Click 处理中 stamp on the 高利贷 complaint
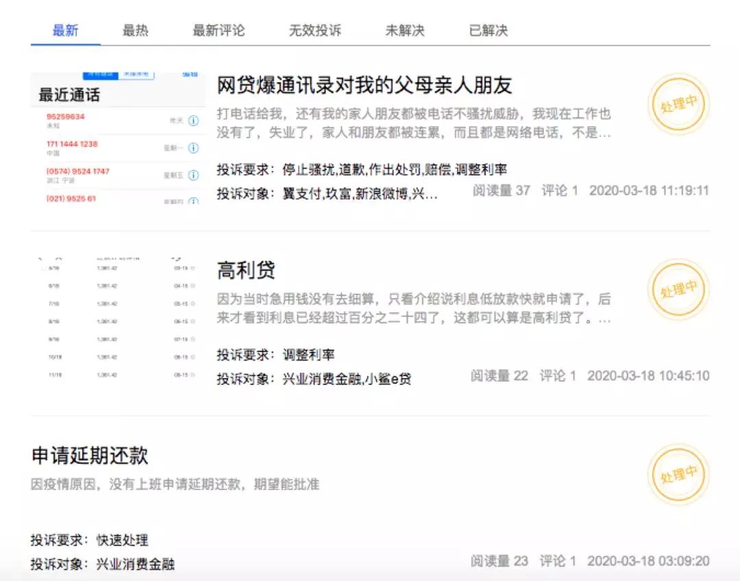The width and height of the screenshot is (740, 581). [x=678, y=289]
